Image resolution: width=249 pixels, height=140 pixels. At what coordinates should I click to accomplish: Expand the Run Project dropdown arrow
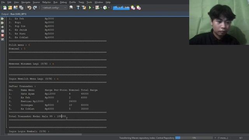click(93, 7)
